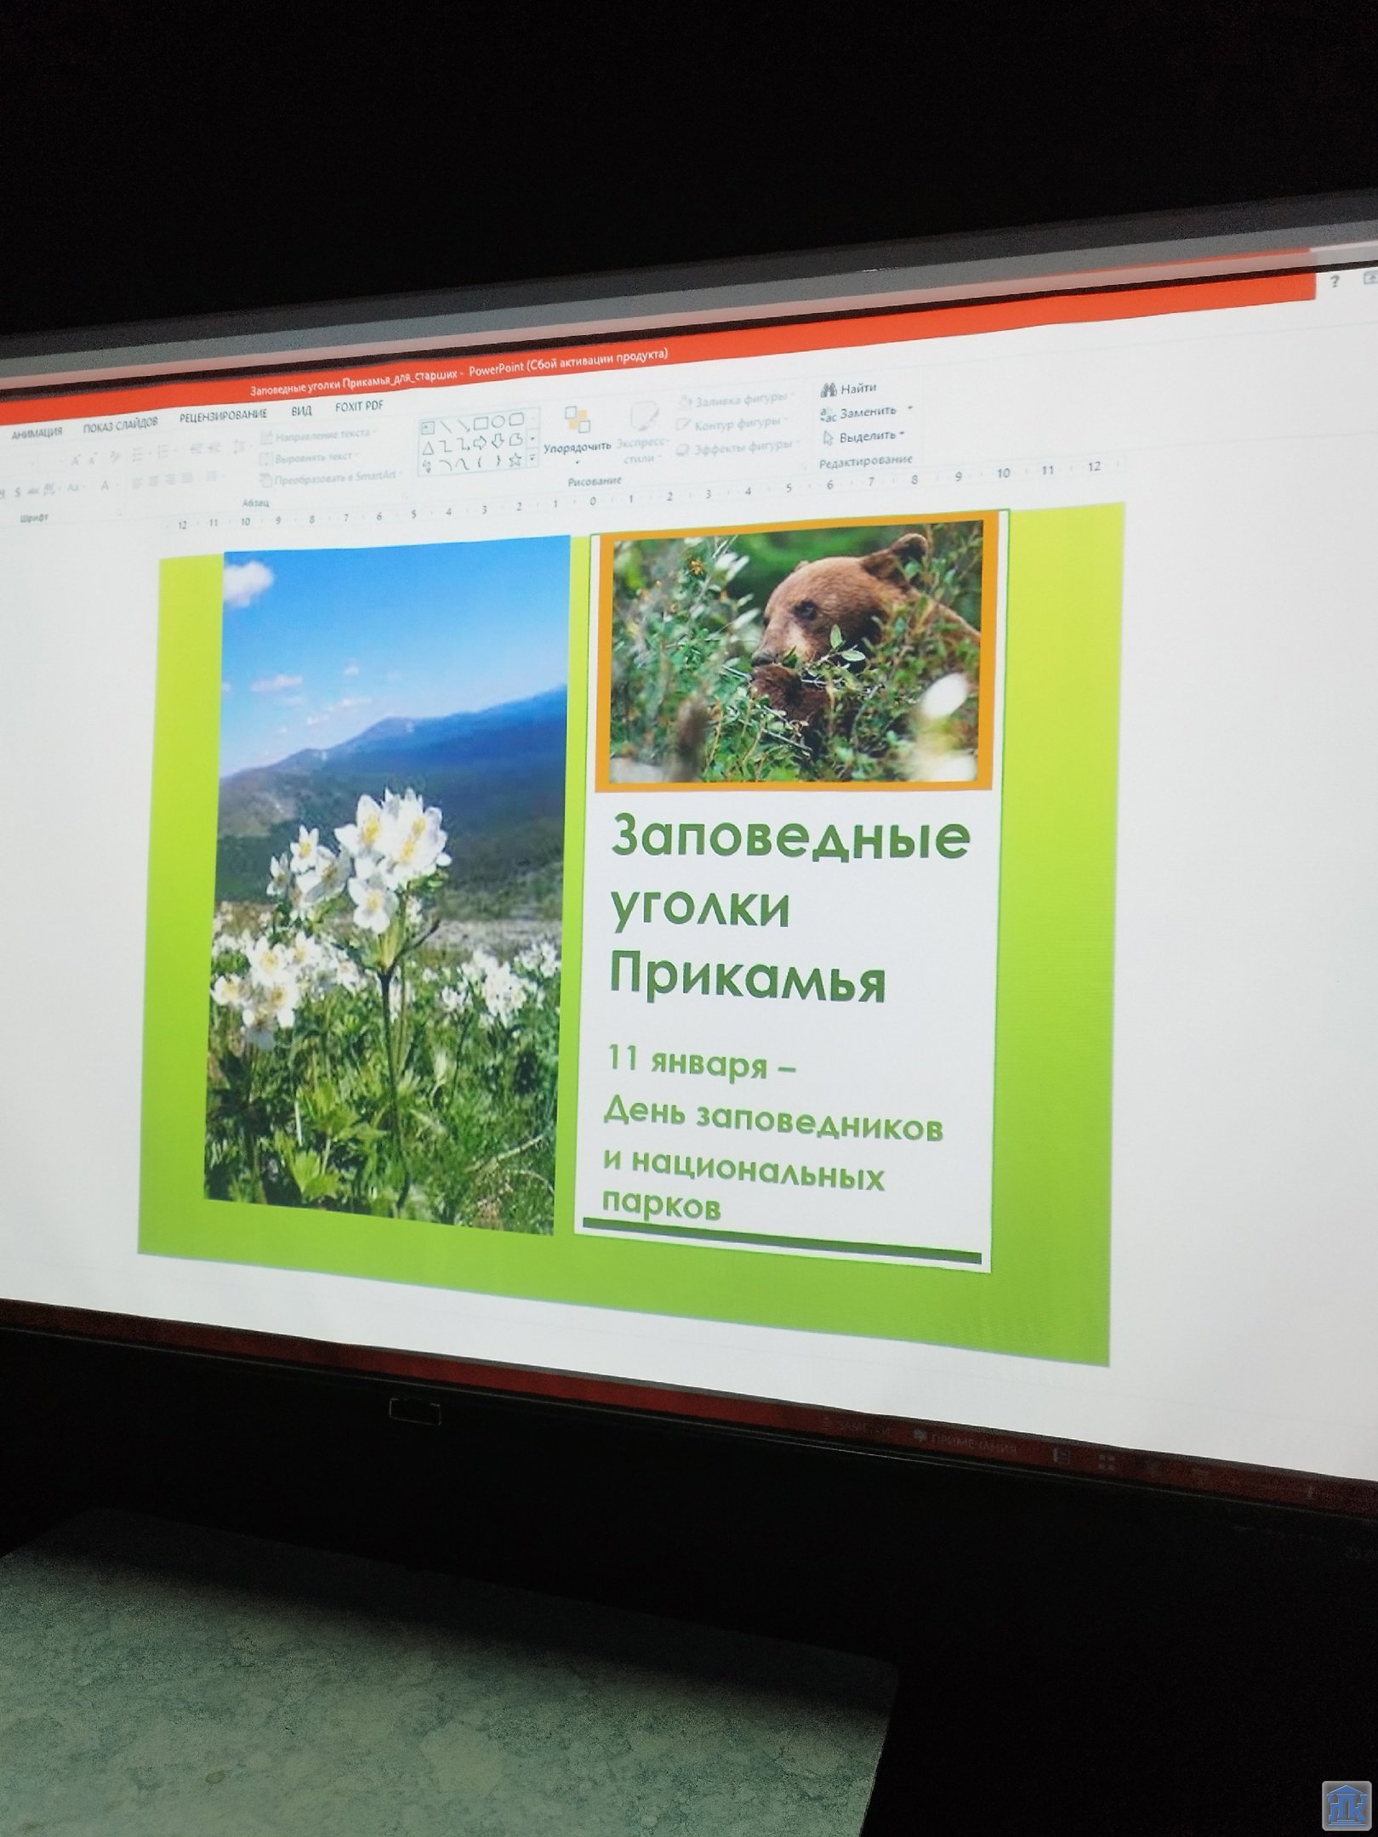The width and height of the screenshot is (1378, 1837).
Task: Click the Найти binoculars button
Action: click(848, 390)
